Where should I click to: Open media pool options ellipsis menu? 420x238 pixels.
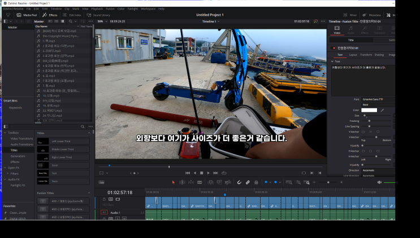point(90,21)
